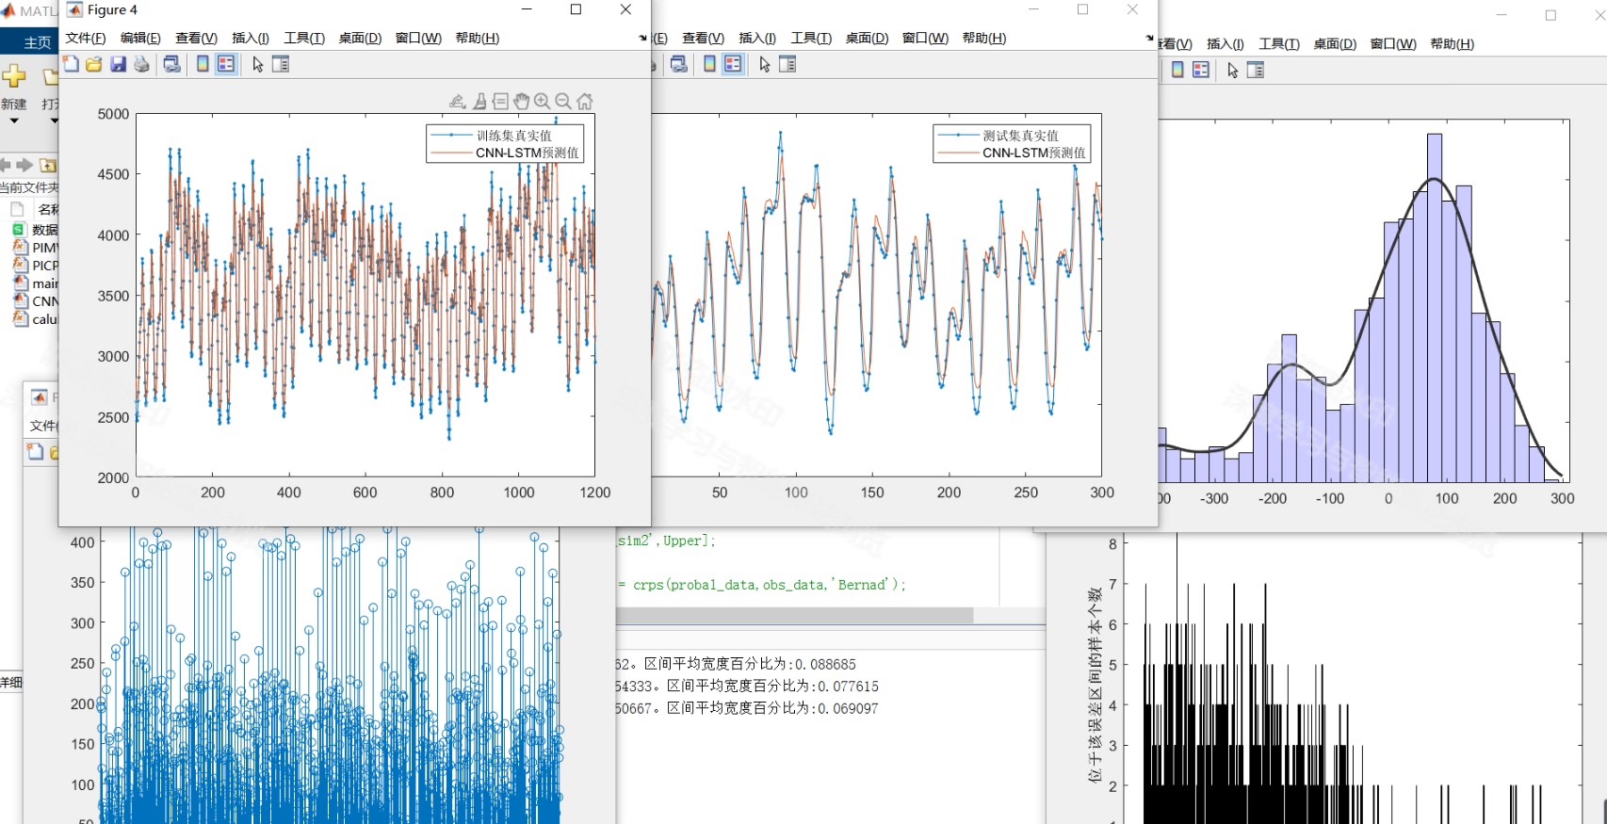This screenshot has width=1607, height=824.
Task: Open 窗口(W) menu in Figure 4
Action: pyautogui.click(x=418, y=38)
